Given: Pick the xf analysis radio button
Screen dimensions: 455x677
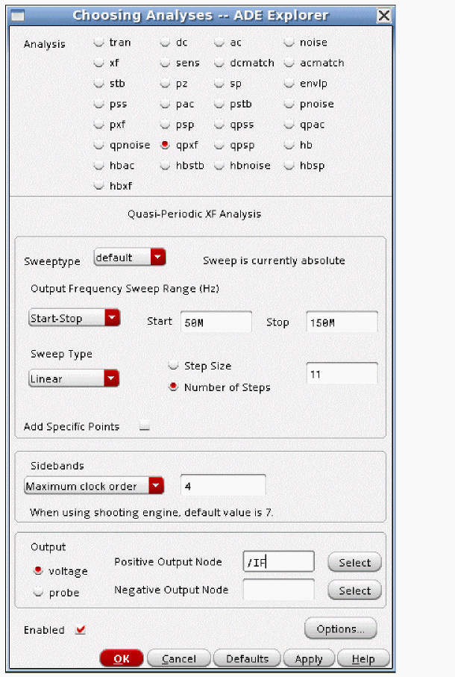Looking at the screenshot, I should [99, 63].
